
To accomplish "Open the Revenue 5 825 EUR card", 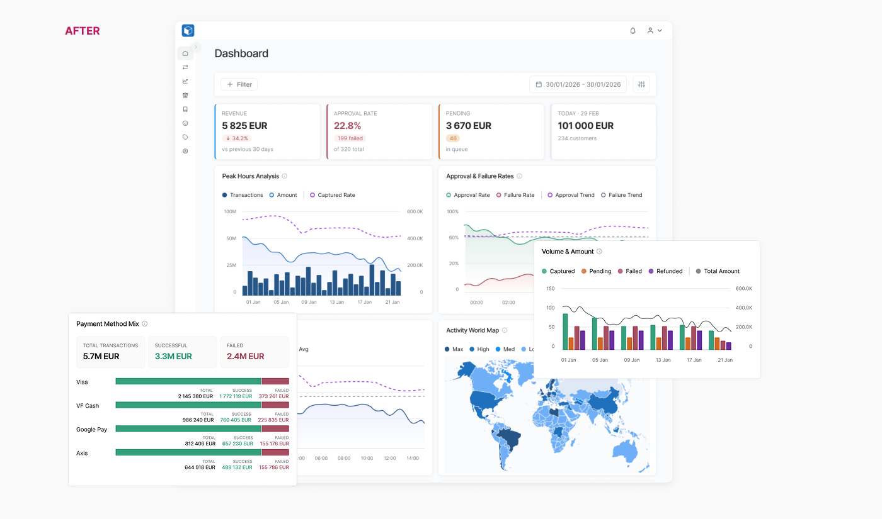I will (267, 131).
